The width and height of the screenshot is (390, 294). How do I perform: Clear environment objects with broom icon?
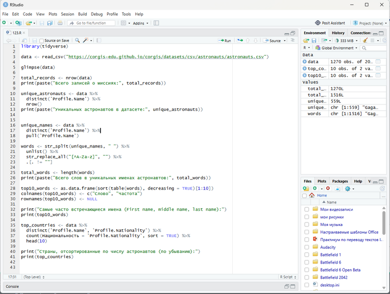coord(365,40)
